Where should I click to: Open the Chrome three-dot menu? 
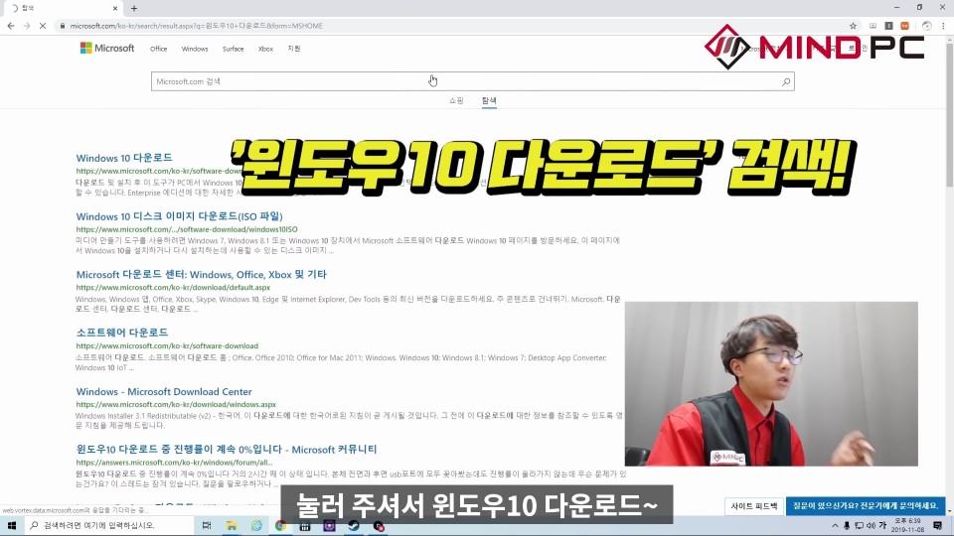click(943, 26)
